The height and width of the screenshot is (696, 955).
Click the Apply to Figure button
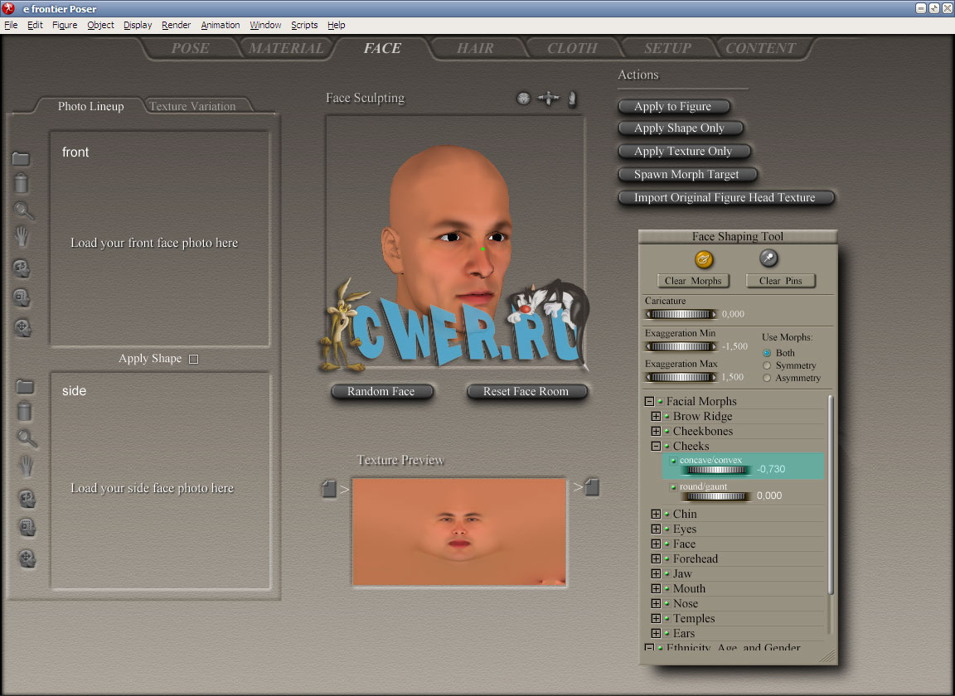point(672,107)
